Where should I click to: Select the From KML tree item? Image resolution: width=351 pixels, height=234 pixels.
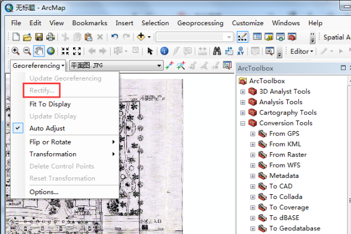[x=285, y=144]
